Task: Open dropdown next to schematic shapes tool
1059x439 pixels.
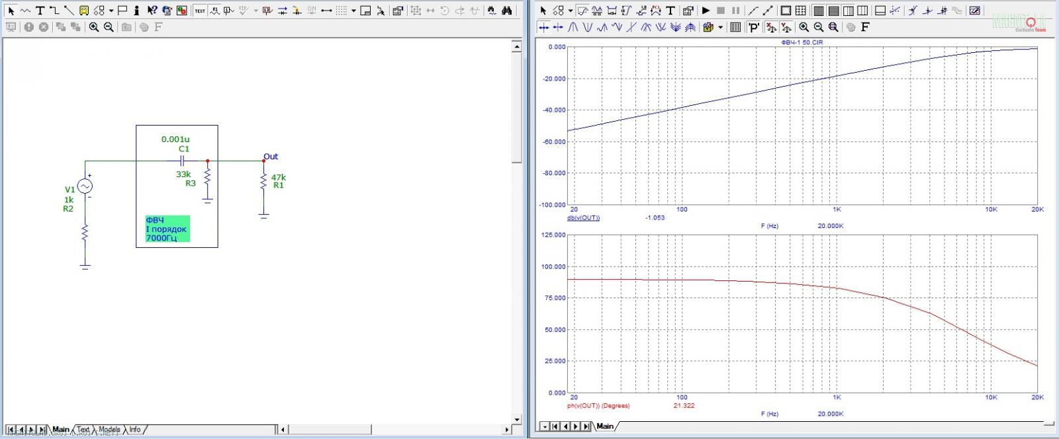Action: tap(111, 11)
